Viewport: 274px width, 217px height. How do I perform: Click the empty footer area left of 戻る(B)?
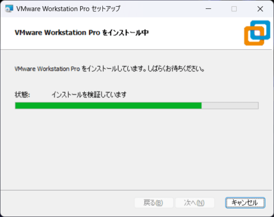point(67,203)
